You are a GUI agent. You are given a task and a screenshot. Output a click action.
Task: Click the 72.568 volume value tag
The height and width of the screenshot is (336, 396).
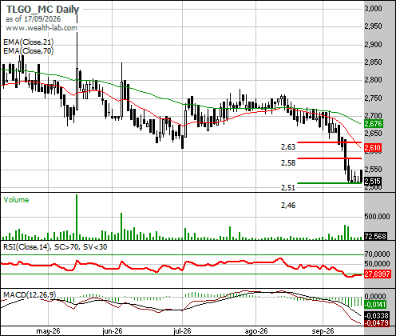pos(375,236)
